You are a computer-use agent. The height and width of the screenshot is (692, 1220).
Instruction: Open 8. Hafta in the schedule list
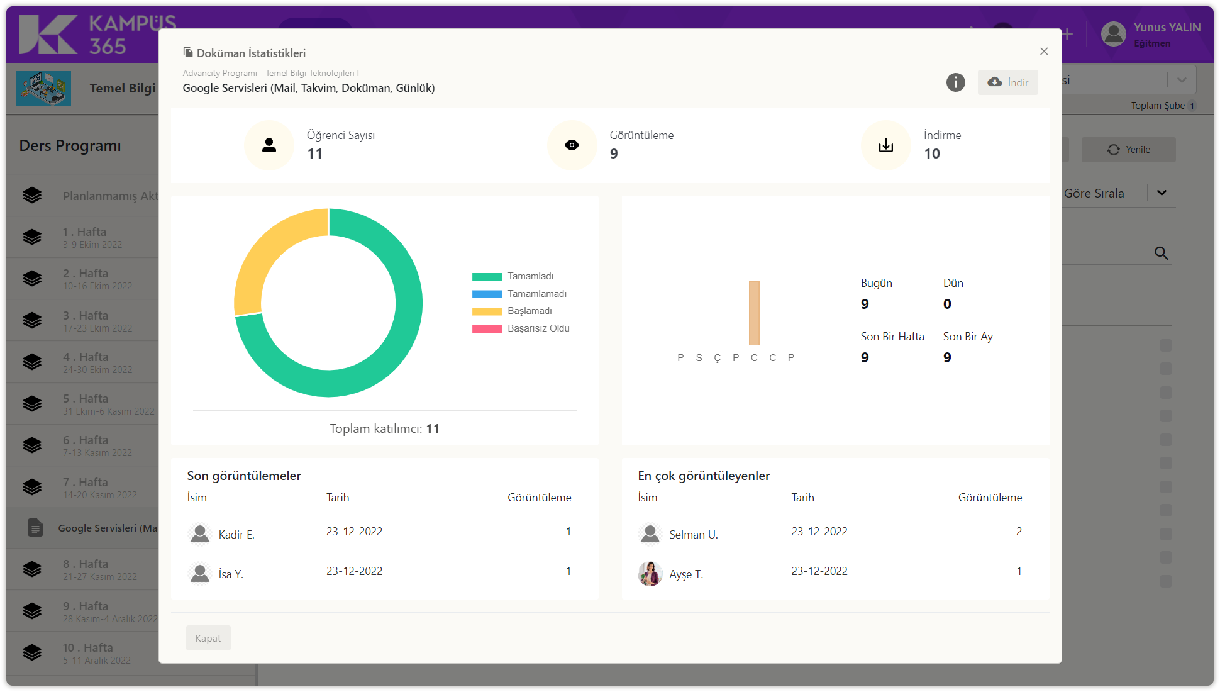(86, 569)
